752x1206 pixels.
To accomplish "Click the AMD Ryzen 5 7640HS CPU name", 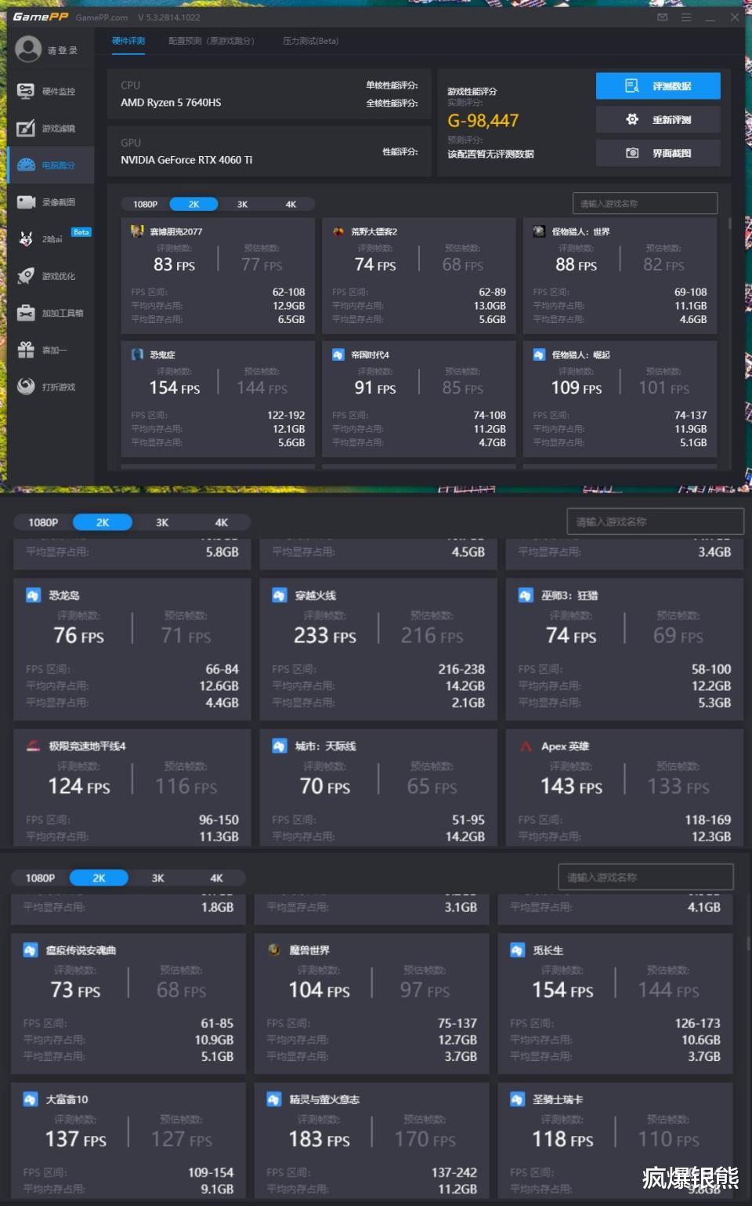I will click(x=171, y=103).
